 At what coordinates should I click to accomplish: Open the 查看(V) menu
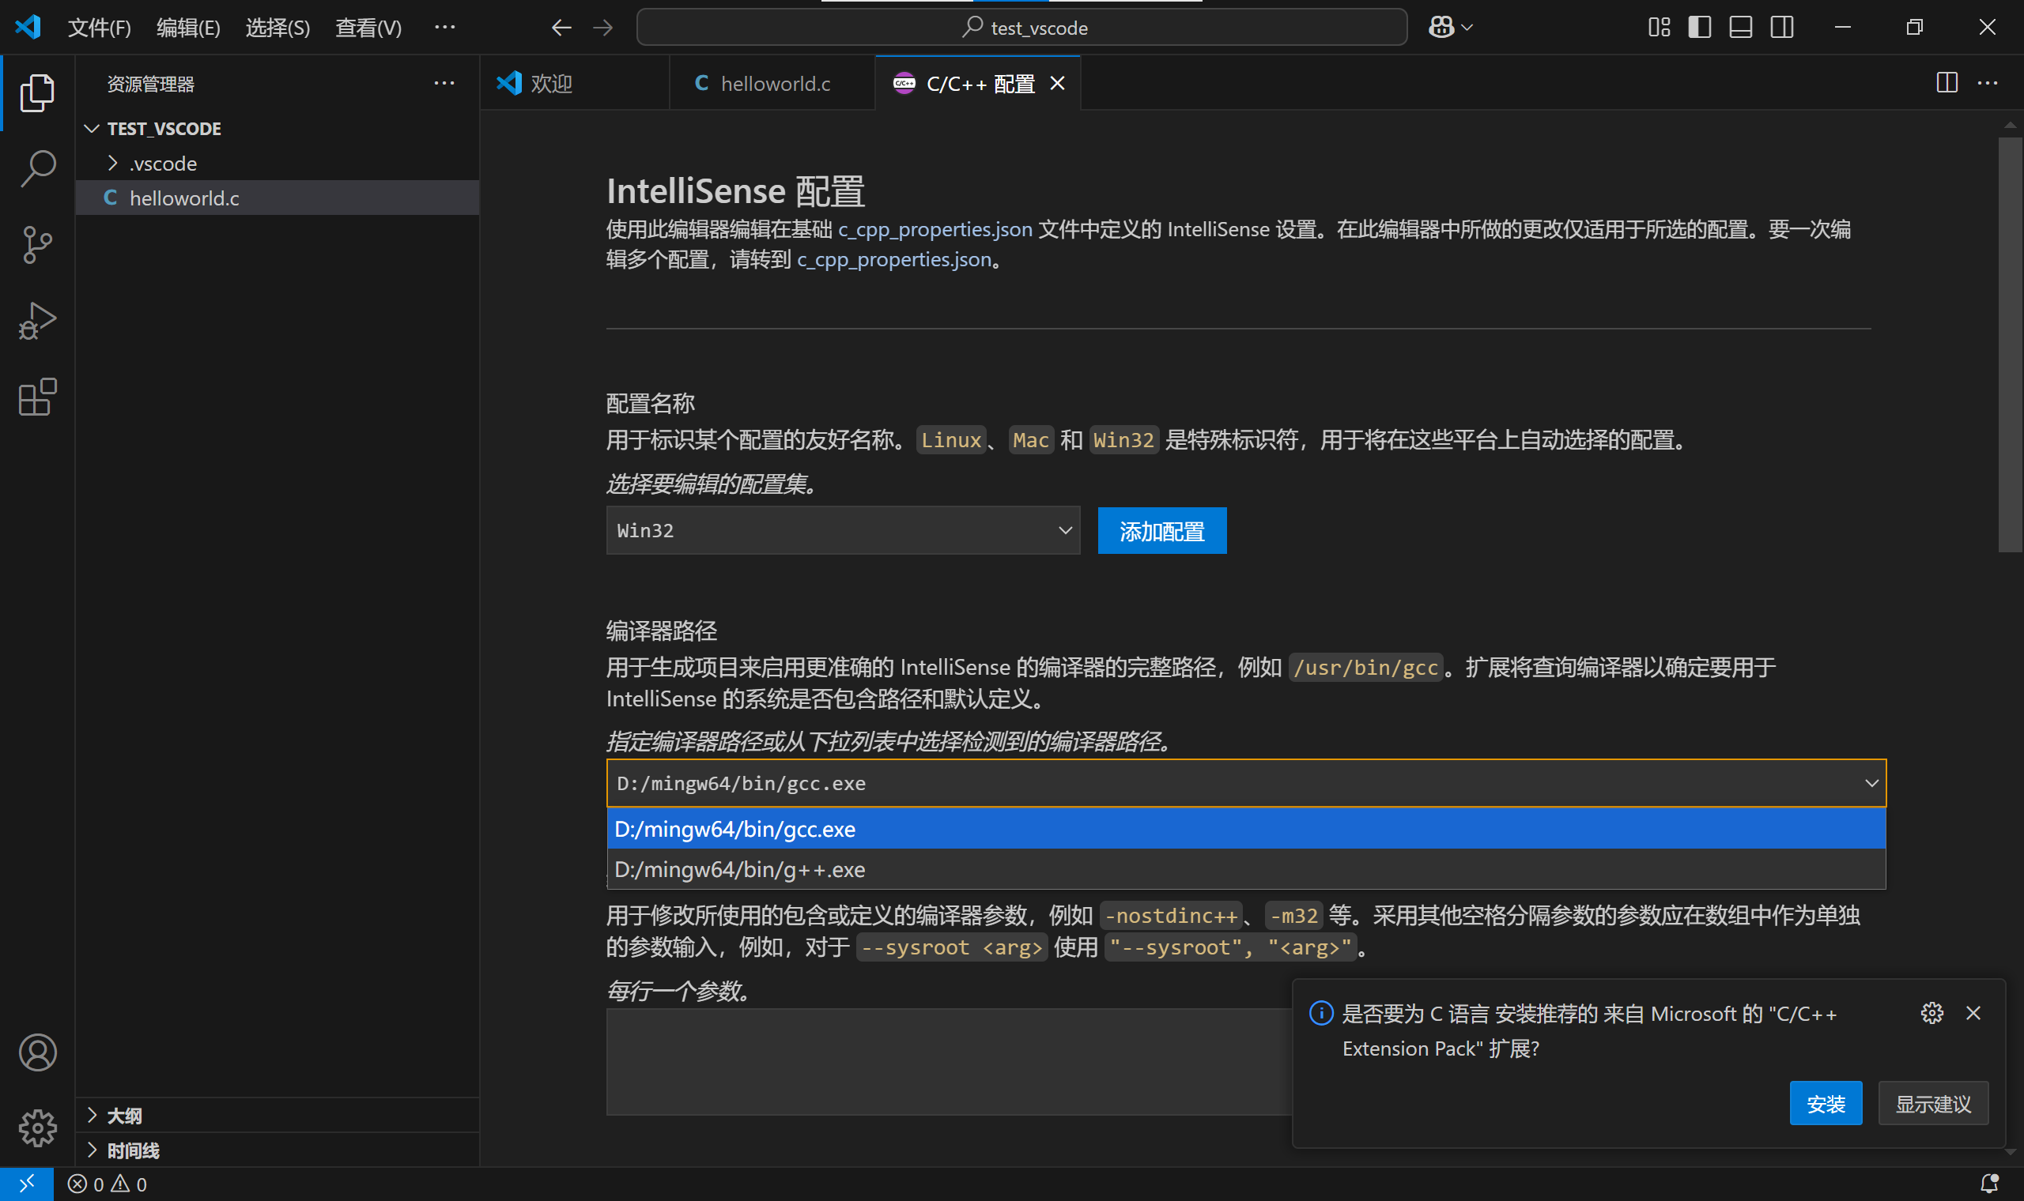coord(367,27)
